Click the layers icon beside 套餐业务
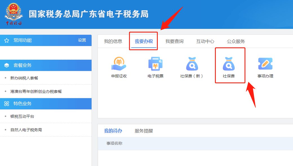 [x=6, y=65]
